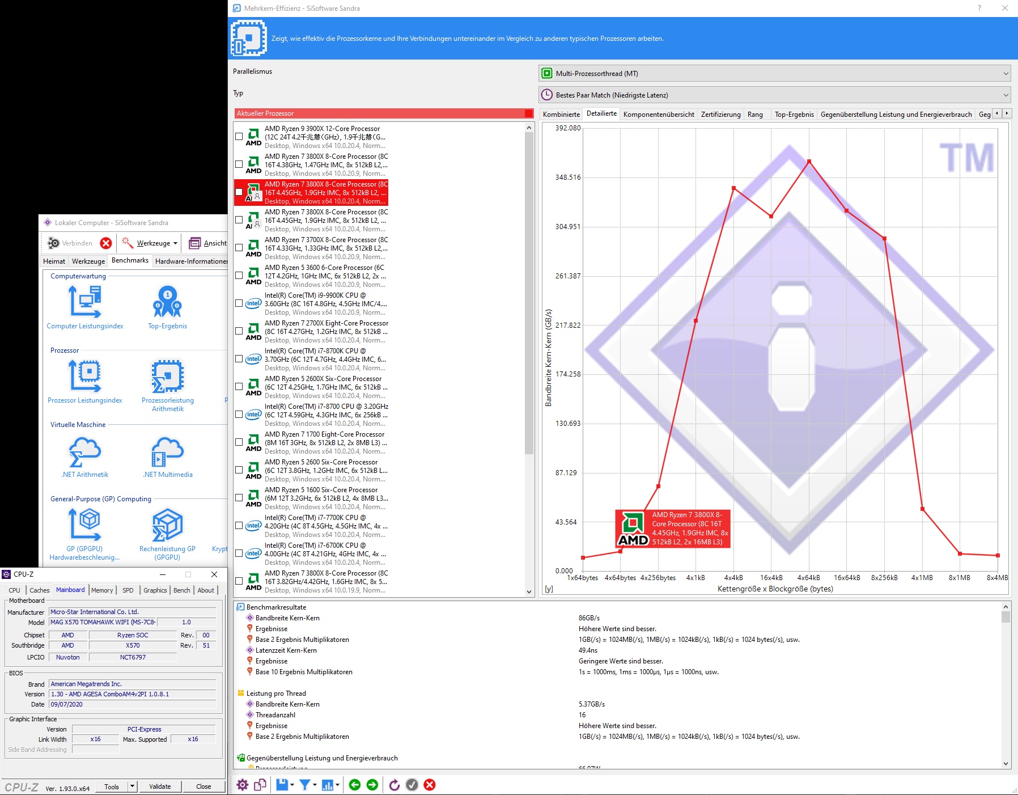This screenshot has height=795, width=1018.
Task: Go forward with the green right arrow
Action: 372,785
